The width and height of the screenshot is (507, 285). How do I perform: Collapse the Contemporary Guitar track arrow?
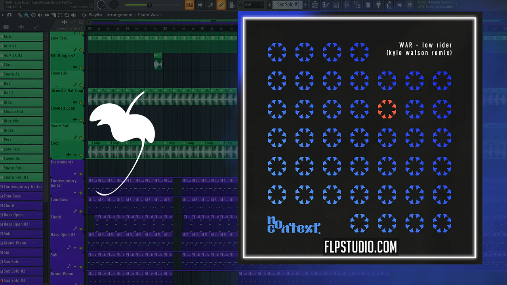coord(75,193)
